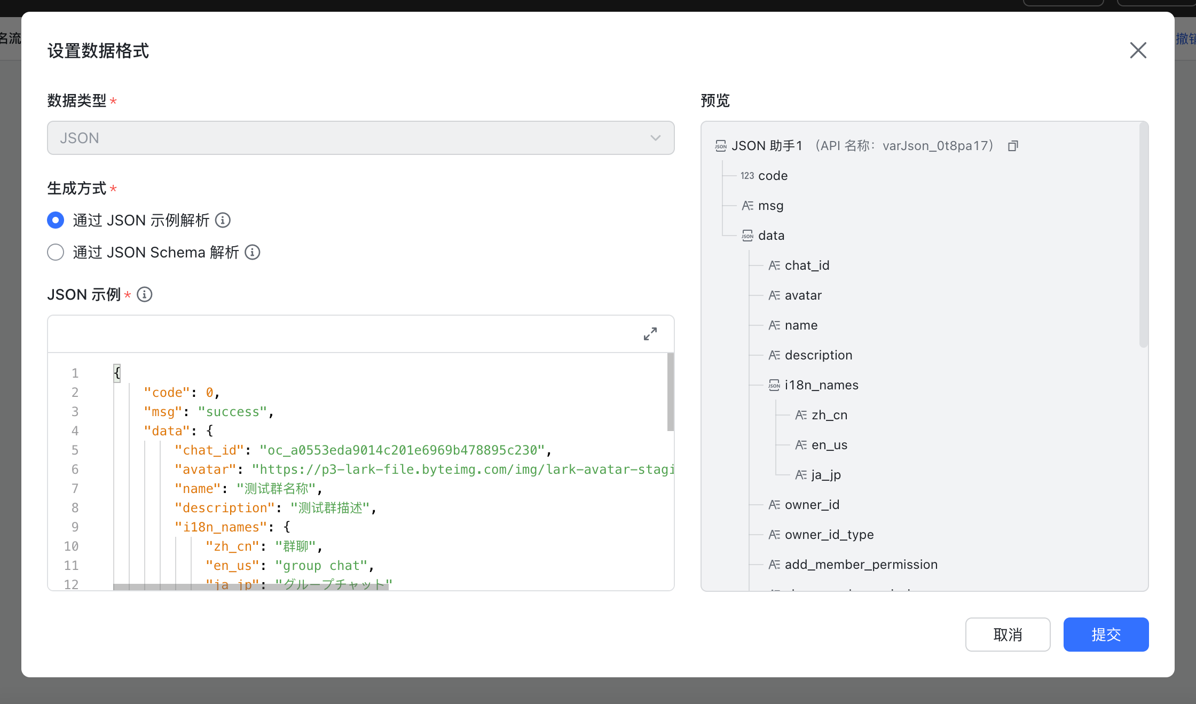Select 通过 JSON 示例解析 generation mode
1196x704 pixels.
coord(56,220)
